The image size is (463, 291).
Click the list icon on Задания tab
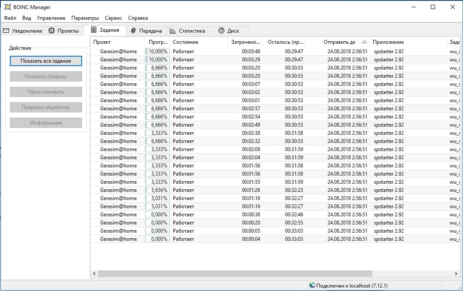94,30
